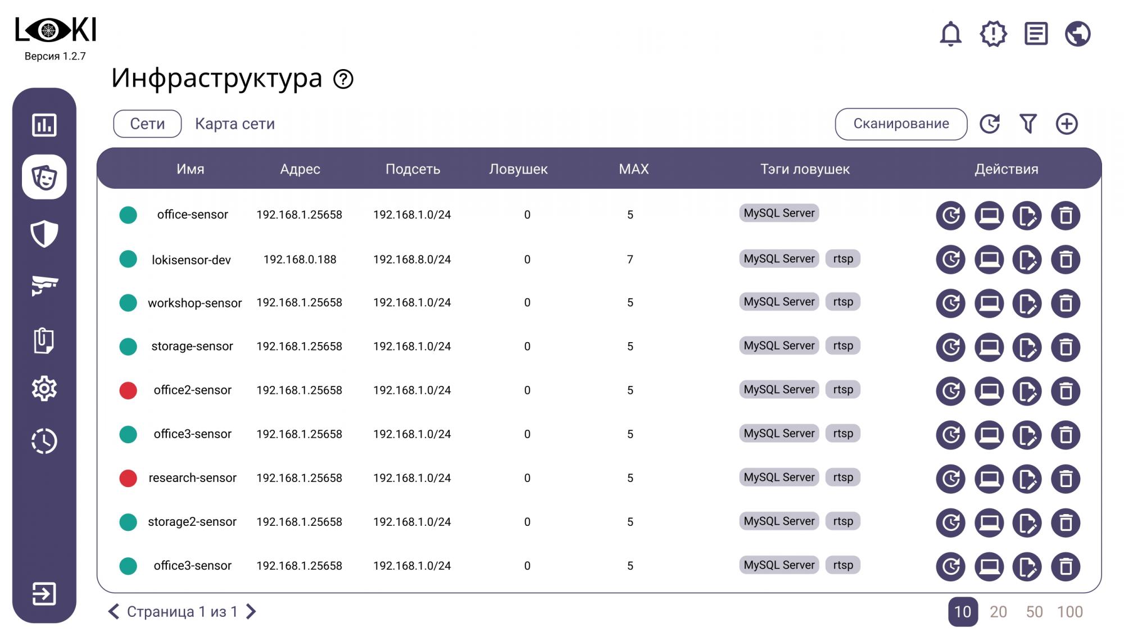Click the alert badge icon in header
Viewport: 1124px width, 632px height.
(x=993, y=34)
